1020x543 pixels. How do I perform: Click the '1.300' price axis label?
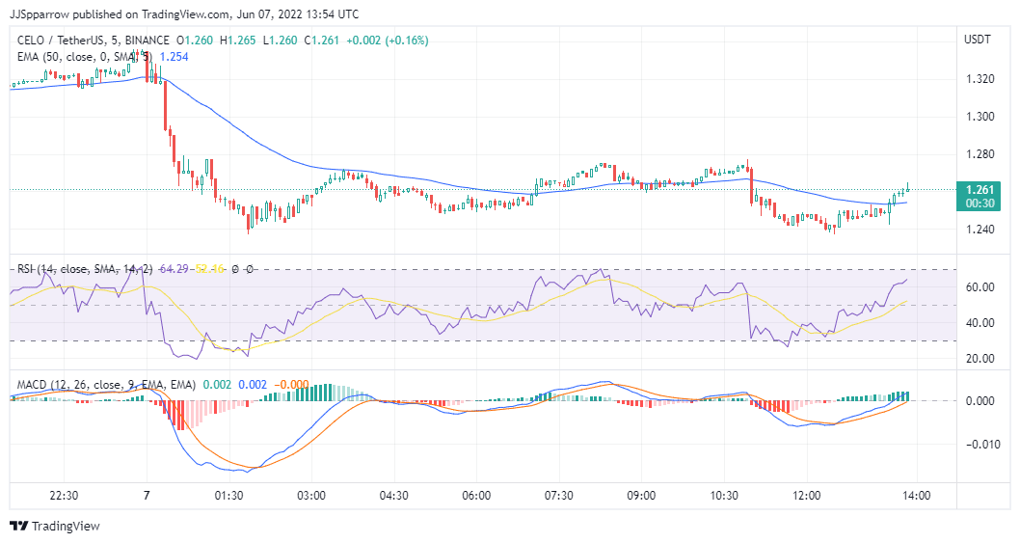pyautogui.click(x=980, y=118)
